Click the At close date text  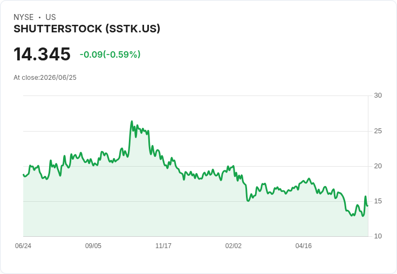click(45, 78)
